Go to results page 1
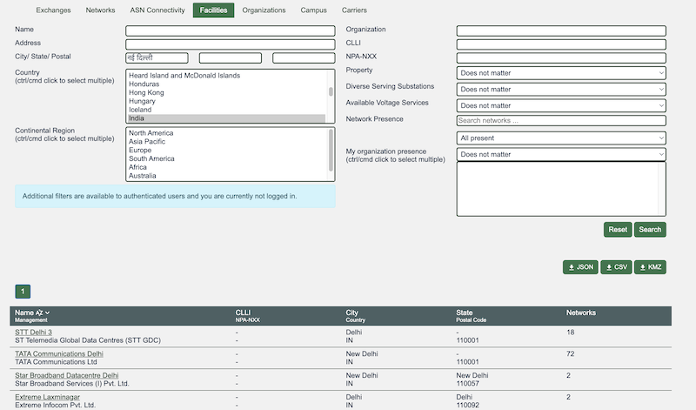696x410 pixels. point(23,292)
